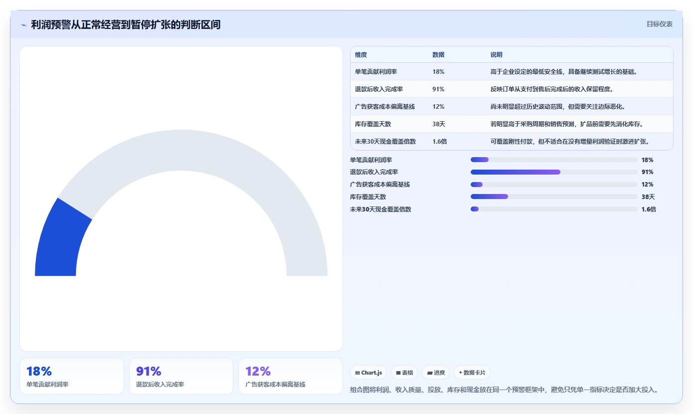693x414 pixels.
Task: Click the 广告获客成本偏离基线 progress bar
Action: 554,185
